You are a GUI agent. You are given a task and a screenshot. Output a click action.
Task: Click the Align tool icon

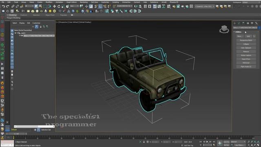tap(140, 7)
